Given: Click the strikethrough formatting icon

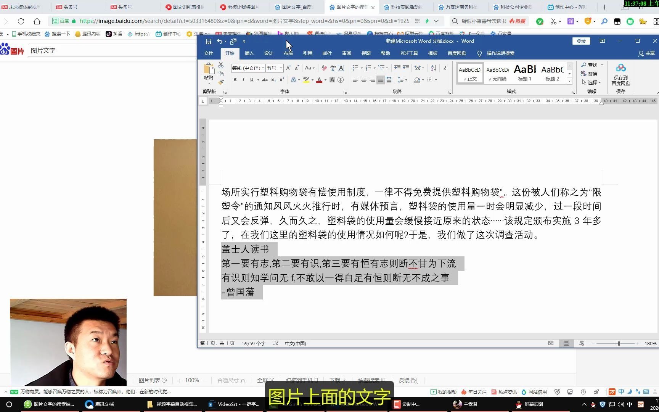Looking at the screenshot, I should pyautogui.click(x=265, y=80).
